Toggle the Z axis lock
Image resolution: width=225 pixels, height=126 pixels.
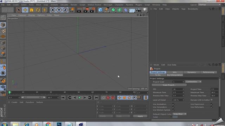(65, 10)
